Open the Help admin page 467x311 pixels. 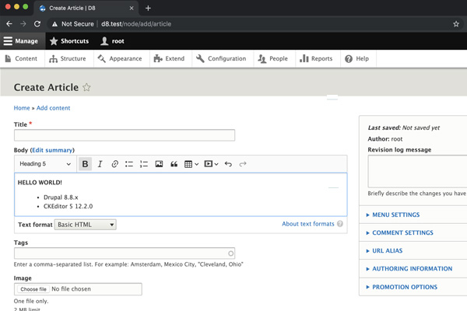356,58
